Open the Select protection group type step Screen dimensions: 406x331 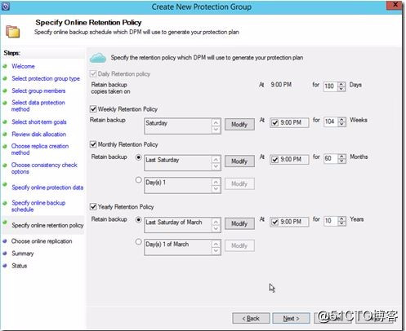pos(46,78)
